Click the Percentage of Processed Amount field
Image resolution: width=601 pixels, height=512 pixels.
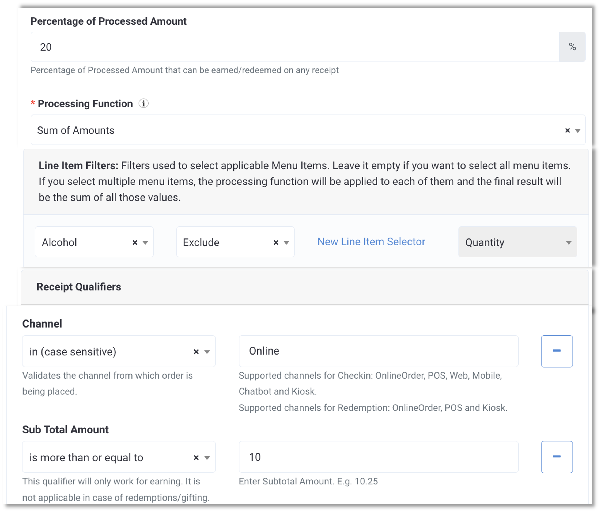click(x=295, y=47)
